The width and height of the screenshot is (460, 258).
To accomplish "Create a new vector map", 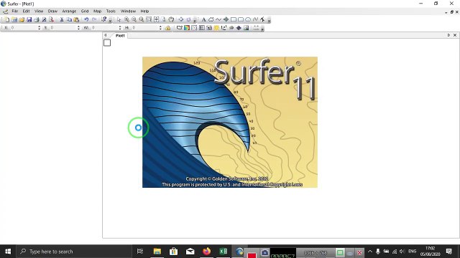I will coord(224,28).
